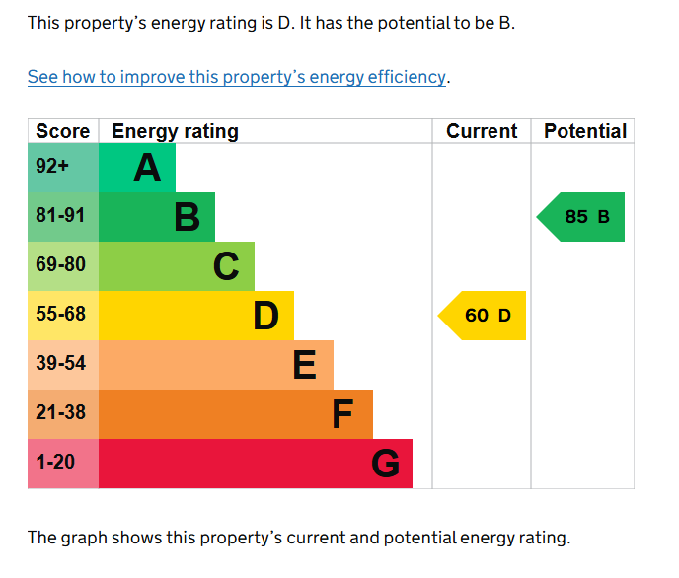Click the Potential column header
Image resolution: width=679 pixels, height=578 pixels.
pyautogui.click(x=585, y=131)
